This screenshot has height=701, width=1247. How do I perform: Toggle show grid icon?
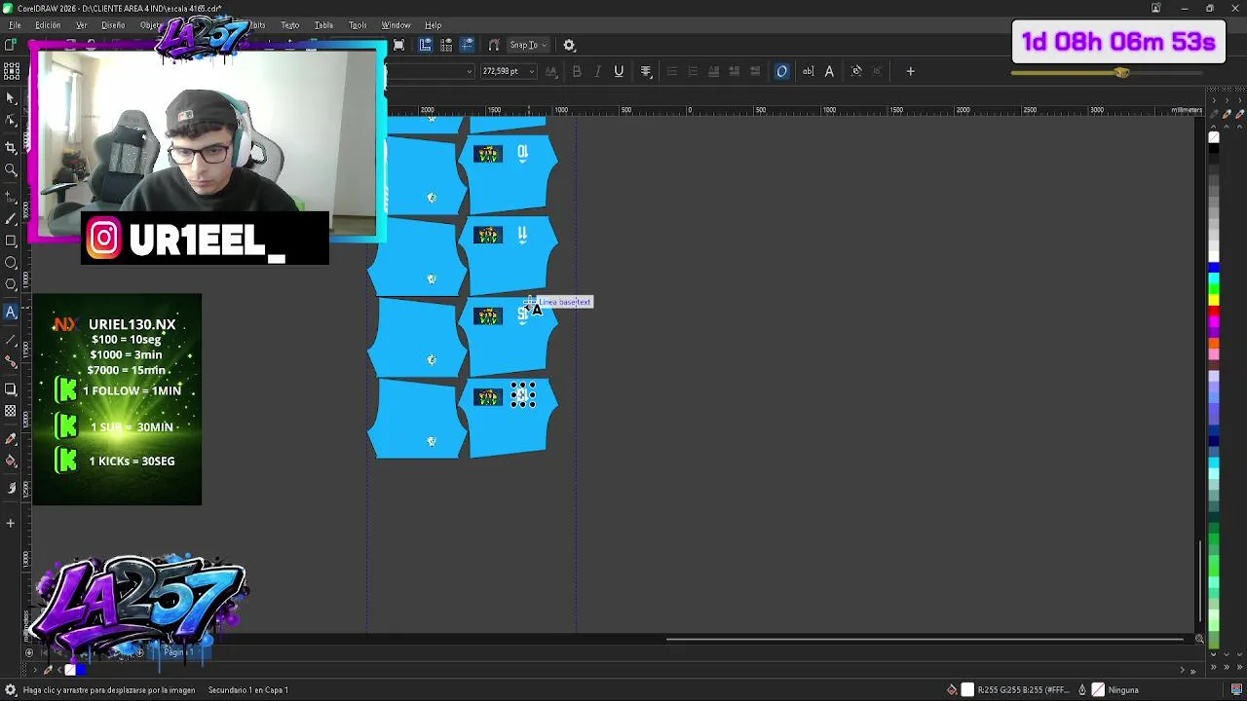(446, 45)
